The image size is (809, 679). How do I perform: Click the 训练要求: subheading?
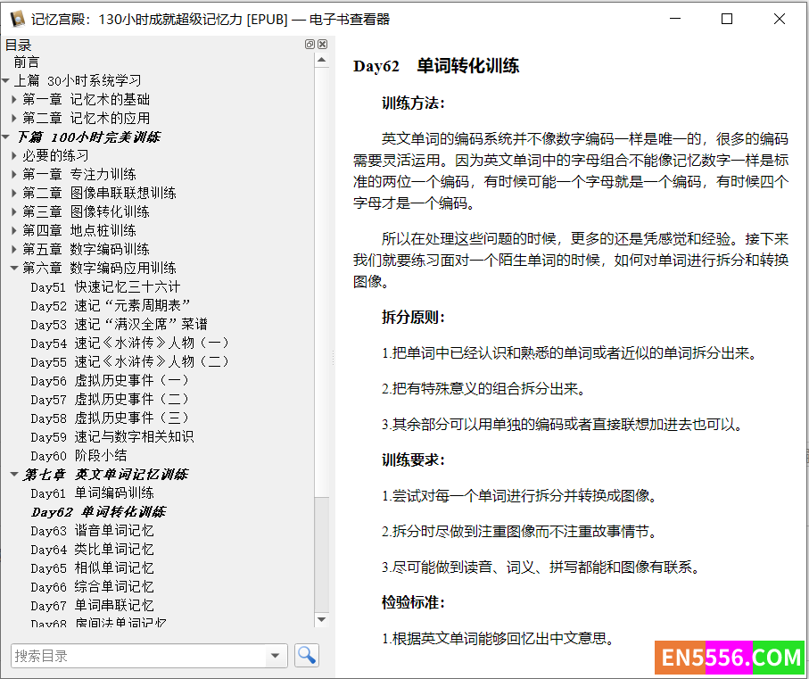click(413, 460)
